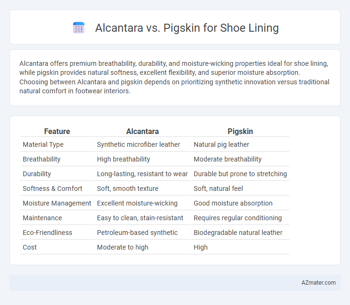
Task: Click the 'Durability' row label
Action: tap(37, 174)
